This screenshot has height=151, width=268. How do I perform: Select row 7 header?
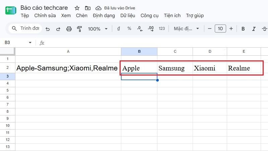tap(7, 104)
